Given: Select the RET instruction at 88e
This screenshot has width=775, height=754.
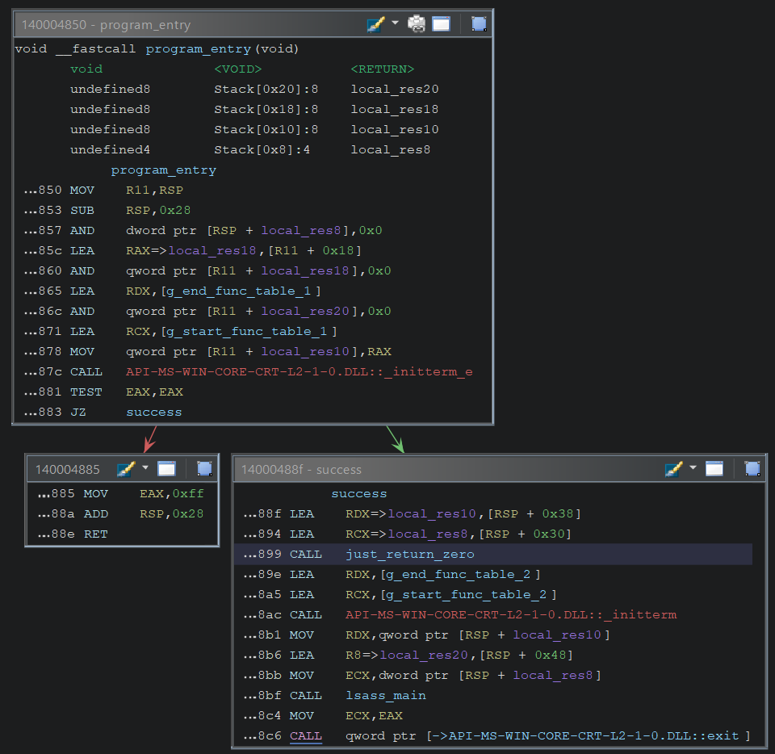Looking at the screenshot, I should pyautogui.click(x=73, y=534).
